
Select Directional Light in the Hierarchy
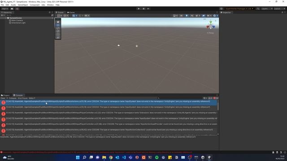(x=18, y=23)
